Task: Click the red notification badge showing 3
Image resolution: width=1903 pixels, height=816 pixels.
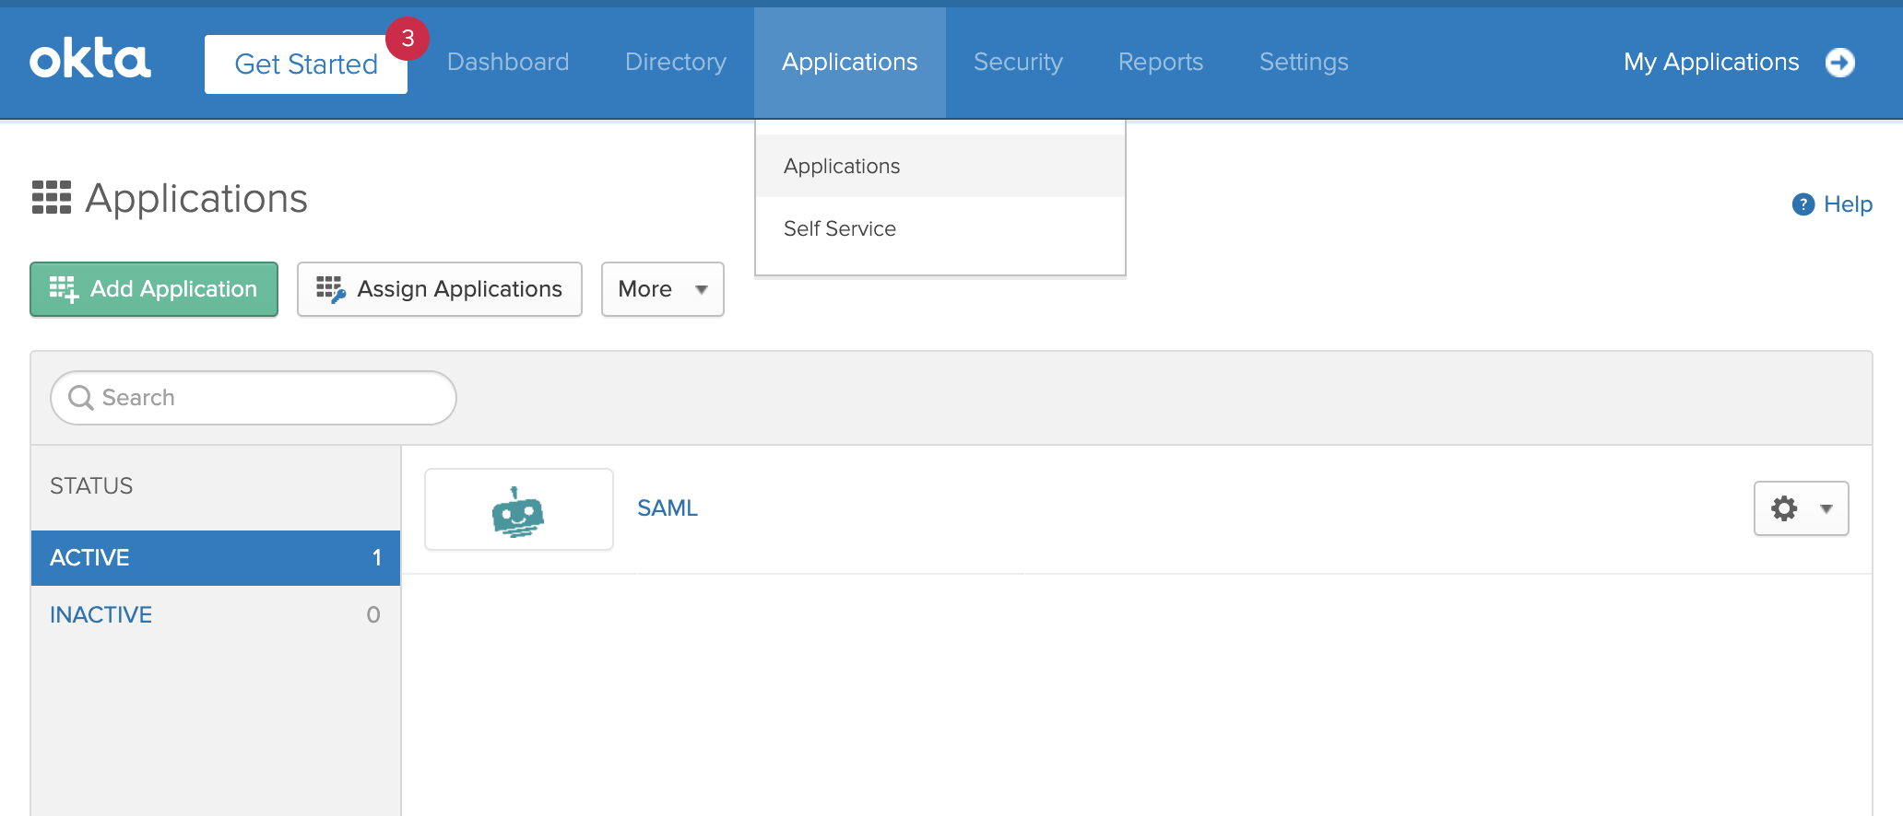Action: (407, 39)
